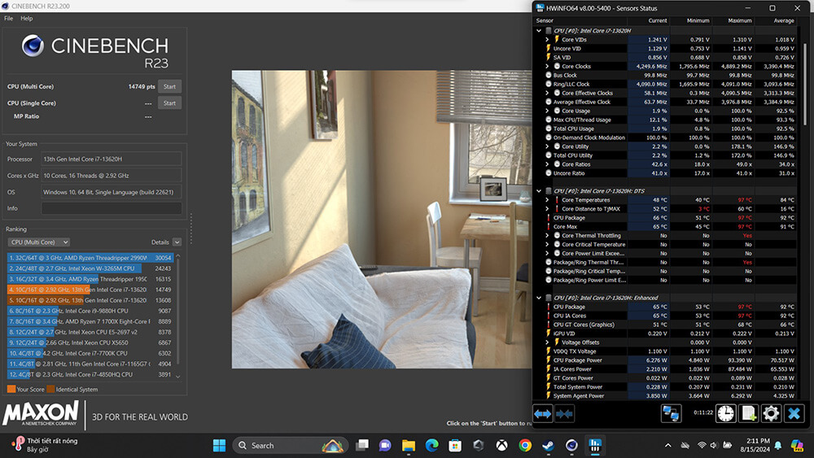Select the CPU Package Power sensor row
Viewport: 814px width, 458px height.
(670, 360)
